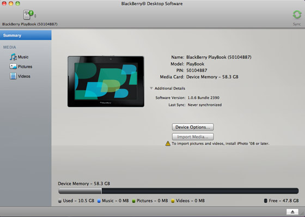Image resolution: width=305 pixels, height=217 pixels.
Task: Click the green Pictures legend swatch
Action: (x=133, y=201)
